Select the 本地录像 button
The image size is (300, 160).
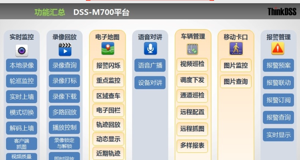(x=22, y=65)
